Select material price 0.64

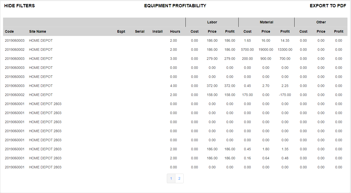coord(266,158)
